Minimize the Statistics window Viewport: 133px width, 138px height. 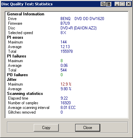[117, 4]
